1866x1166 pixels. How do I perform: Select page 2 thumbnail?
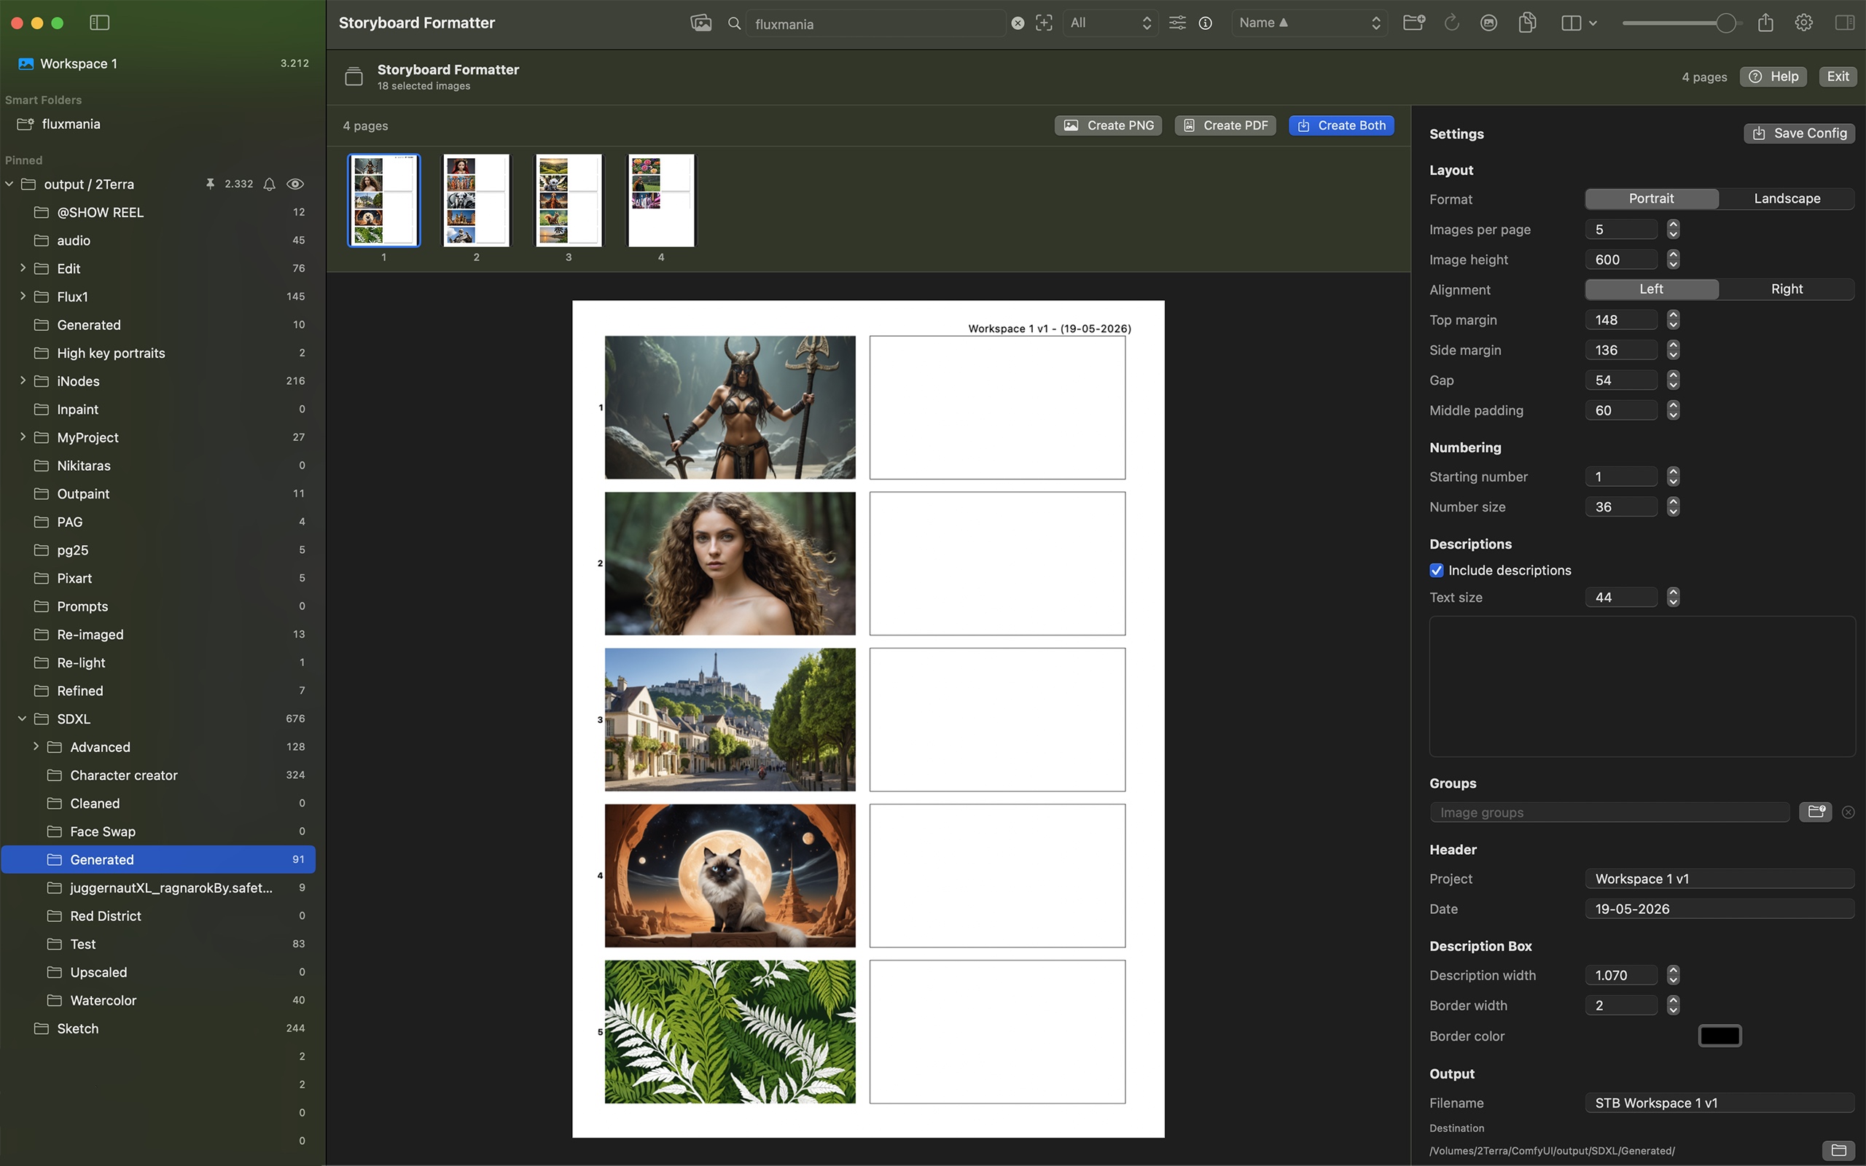(x=476, y=200)
